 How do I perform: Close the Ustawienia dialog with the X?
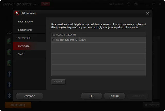[147, 13]
